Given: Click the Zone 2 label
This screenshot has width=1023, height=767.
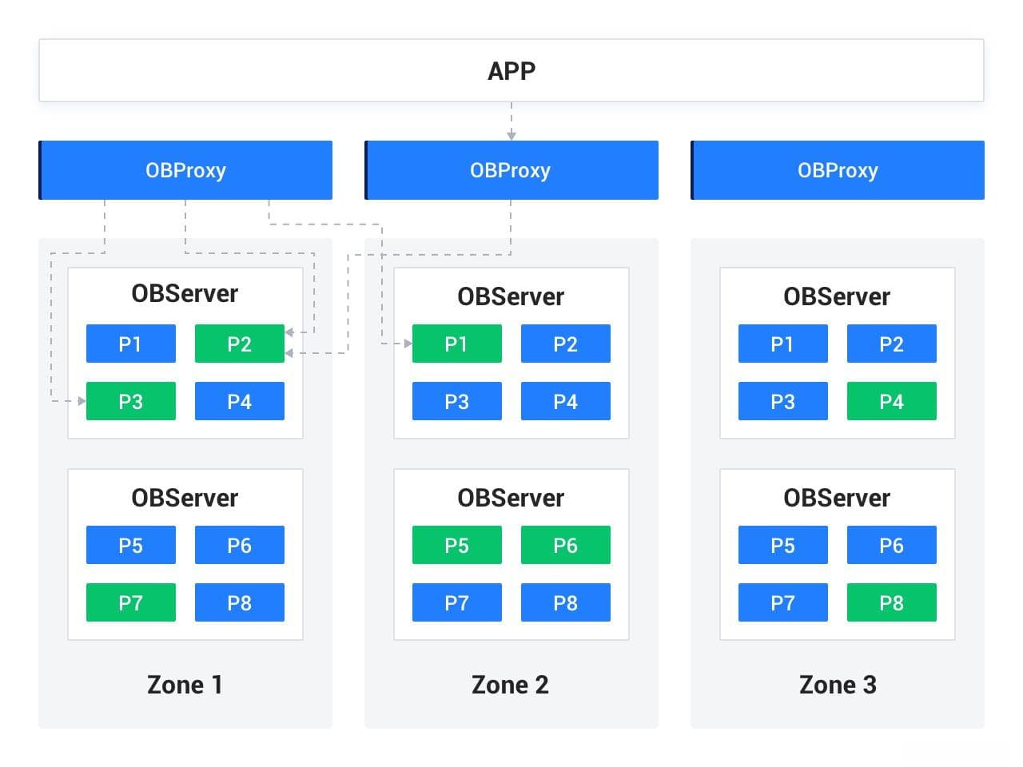Looking at the screenshot, I should (x=510, y=685).
